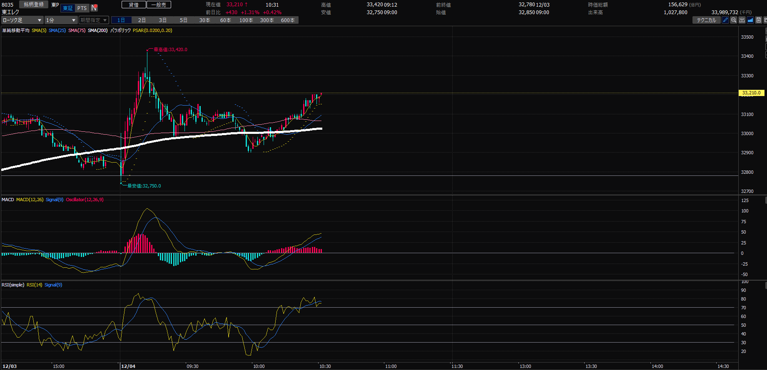767x370 pixels.
Task: Open the テクニカル settings button
Action: point(706,20)
